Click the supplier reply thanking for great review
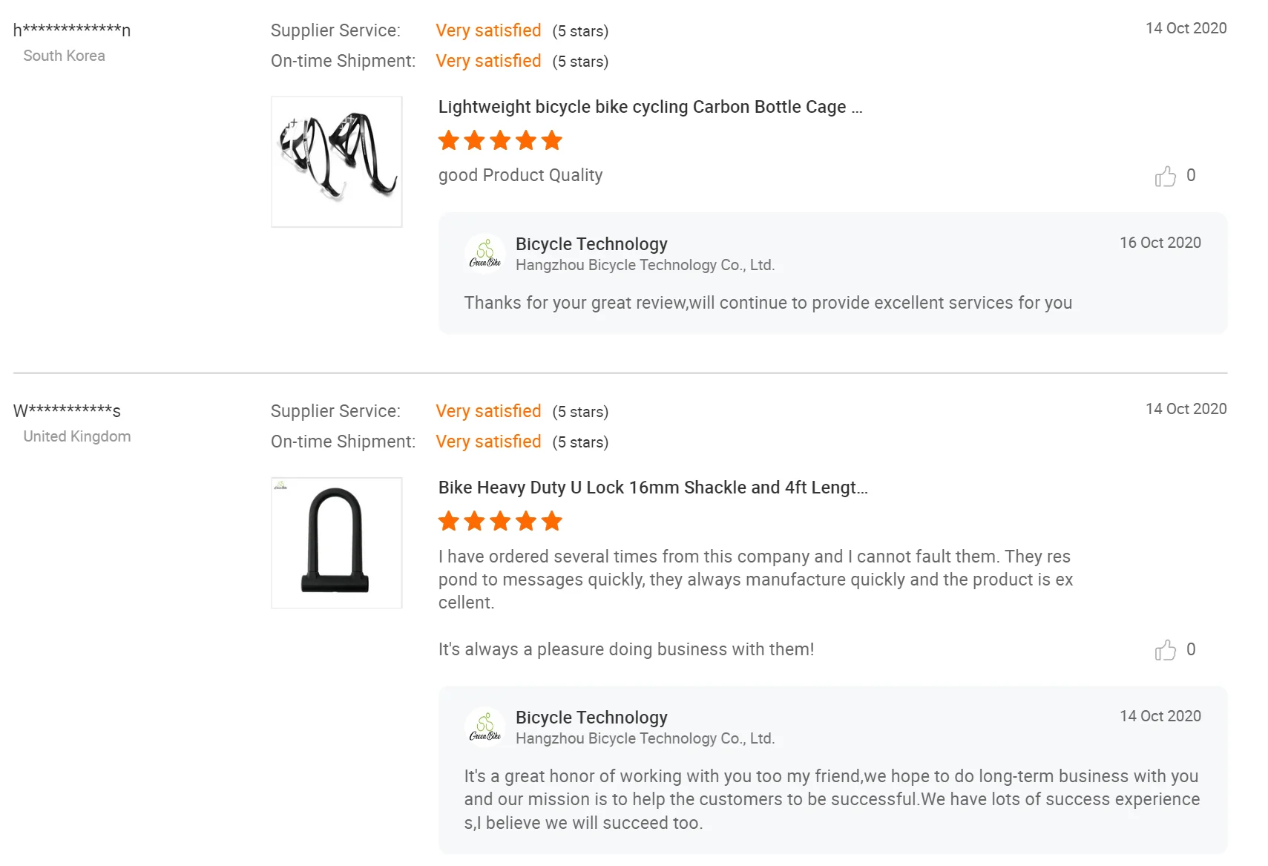This screenshot has width=1268, height=866. [x=768, y=303]
